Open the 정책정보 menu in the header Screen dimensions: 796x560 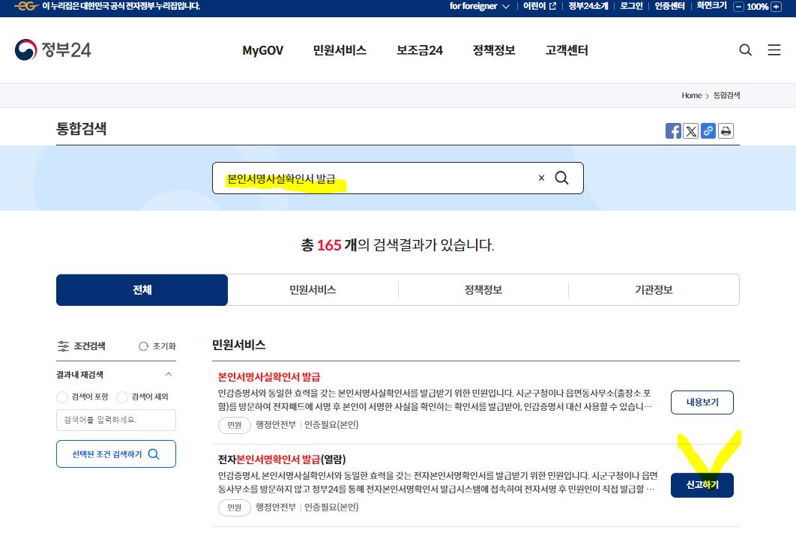coord(493,50)
